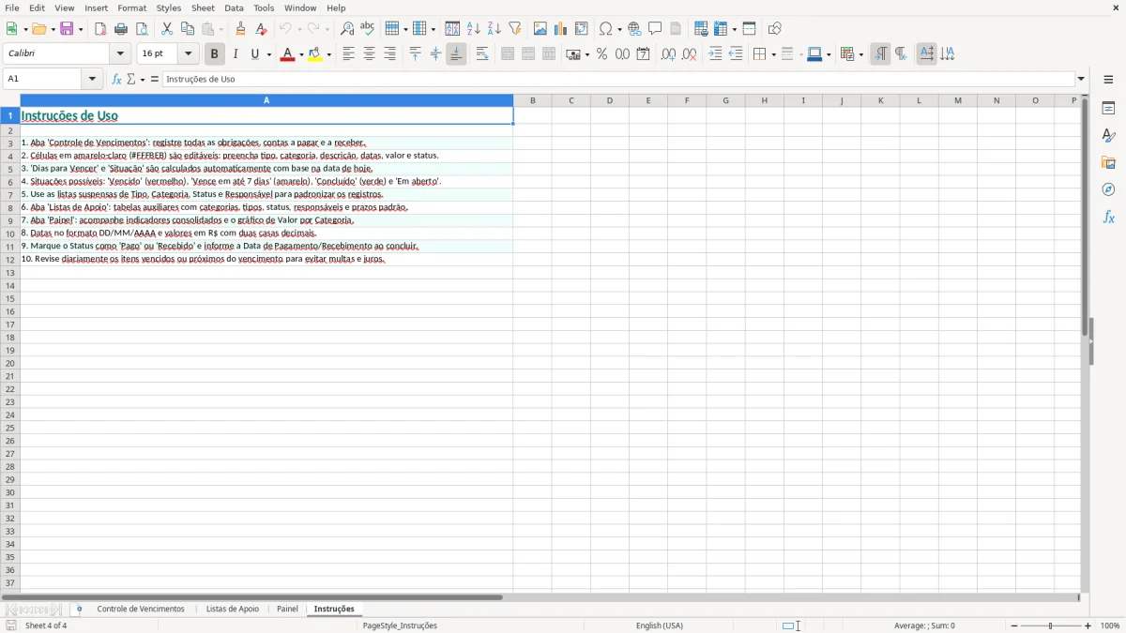
Task: Open borders dropdown arrow
Action: tap(773, 54)
